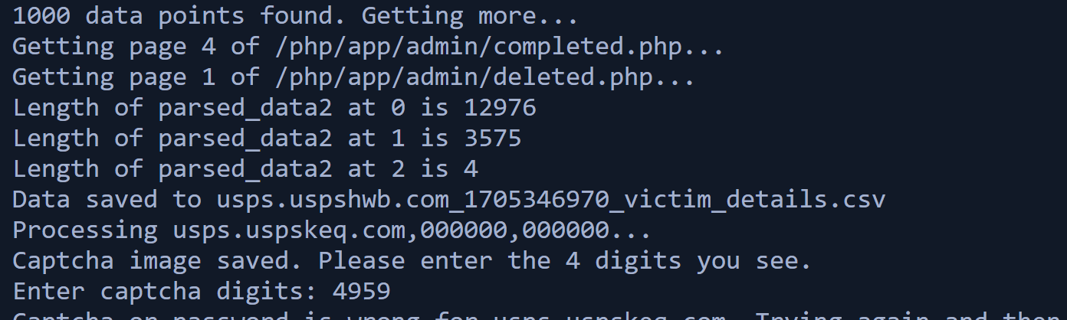The width and height of the screenshot is (1067, 320).
Task: Click the word "Processing"
Action: tap(84, 230)
